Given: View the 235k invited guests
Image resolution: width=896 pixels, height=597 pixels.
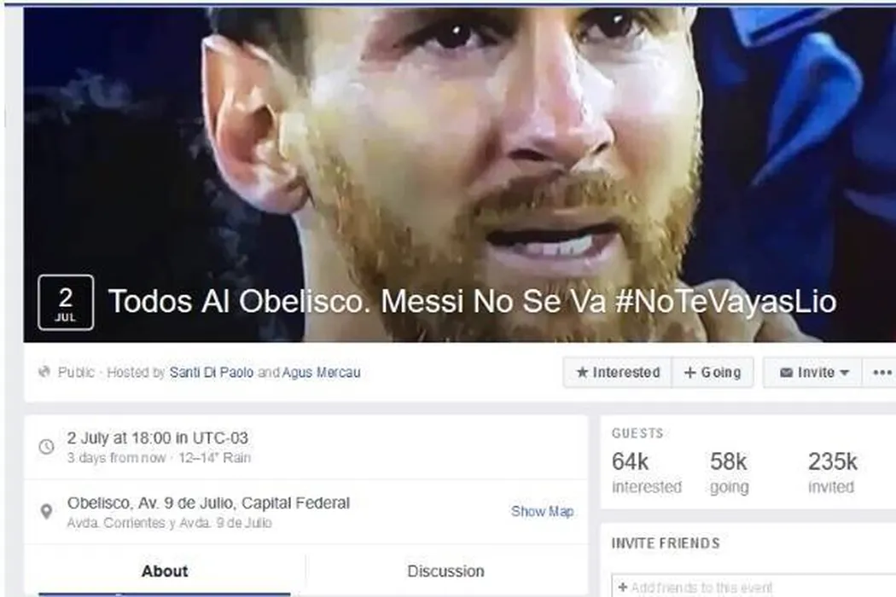Looking at the screenshot, I should [833, 472].
